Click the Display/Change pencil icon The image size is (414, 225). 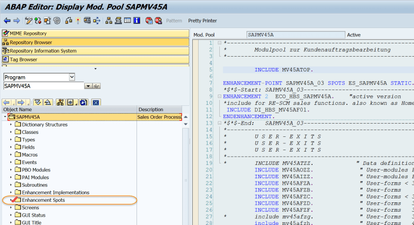tap(29, 21)
